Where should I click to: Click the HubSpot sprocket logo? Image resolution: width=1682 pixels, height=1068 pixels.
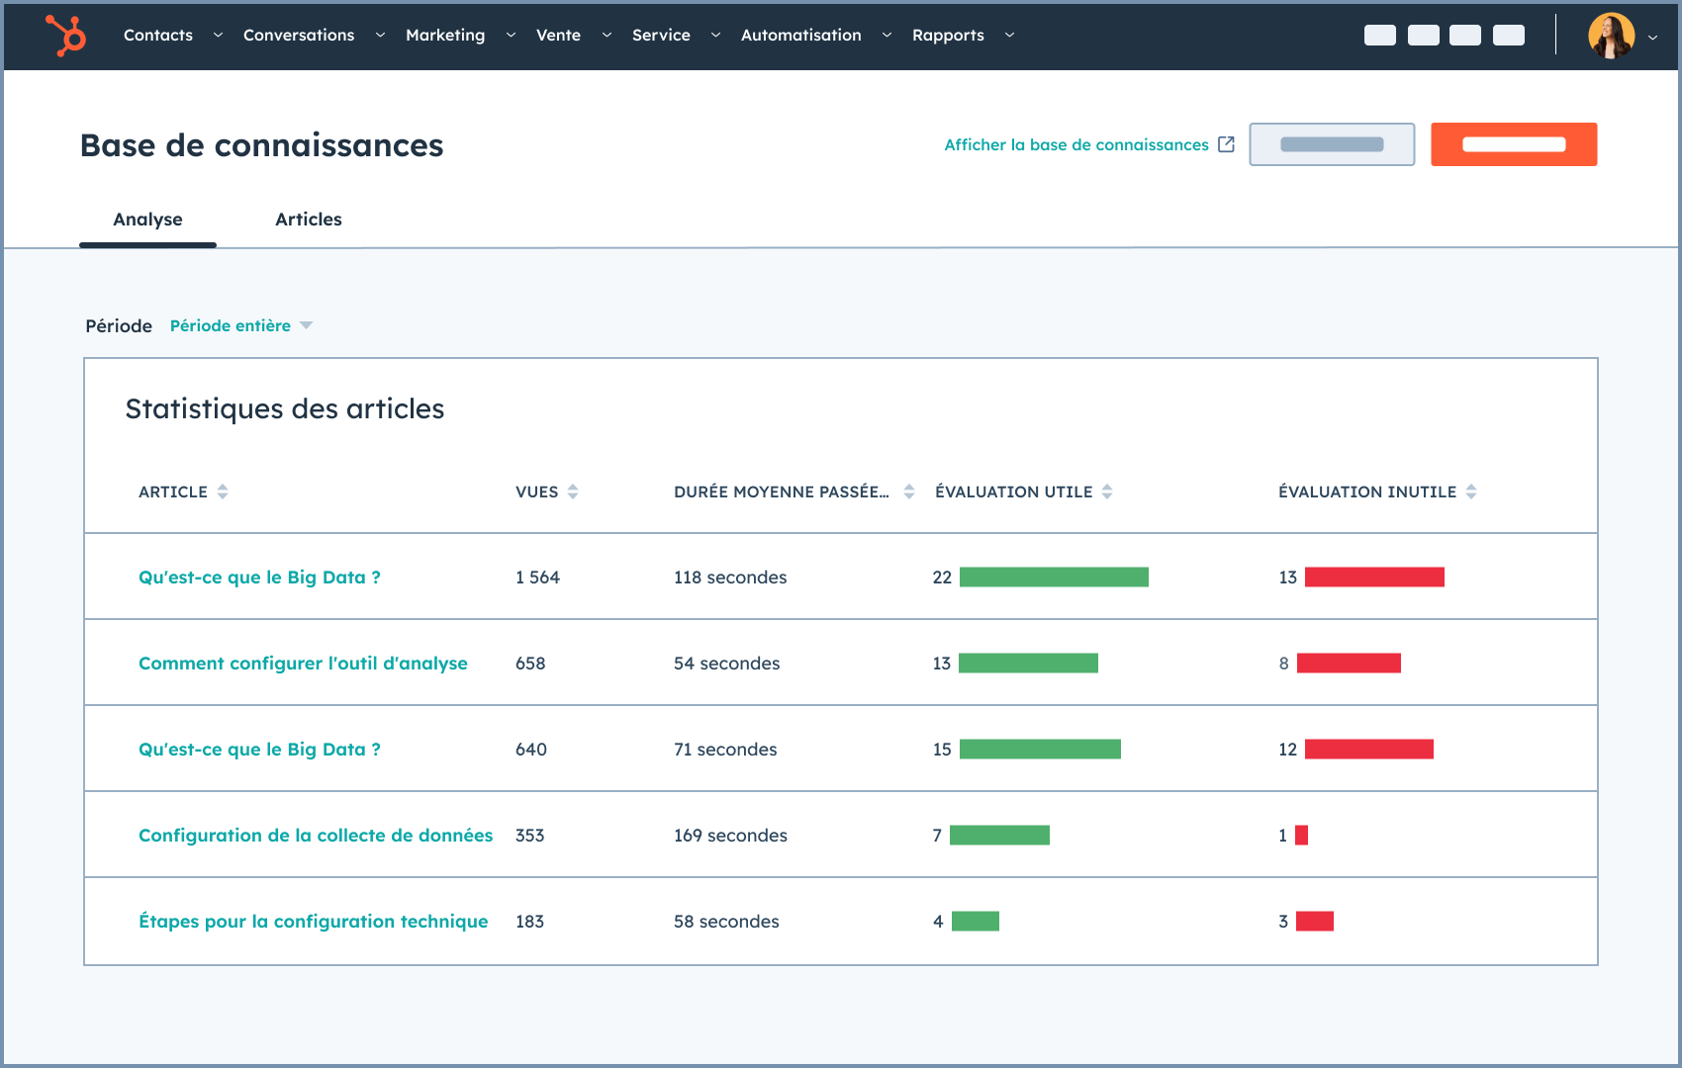pos(65,36)
